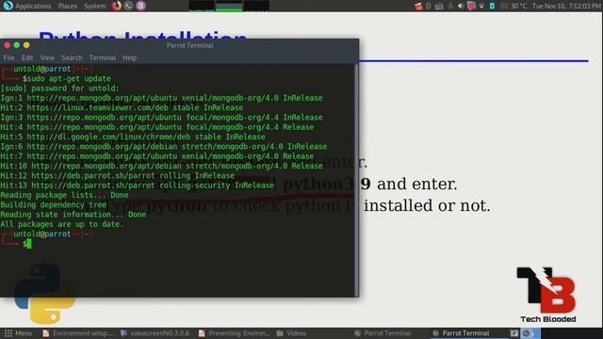This screenshot has height=339, width=603.
Task: Click 'Hit:13 https://deb.parrot.sh' rolling-security line
Action: [x=138, y=186]
